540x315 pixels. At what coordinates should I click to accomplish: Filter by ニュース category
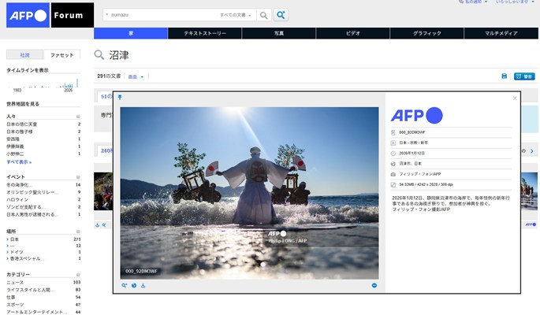(15, 282)
